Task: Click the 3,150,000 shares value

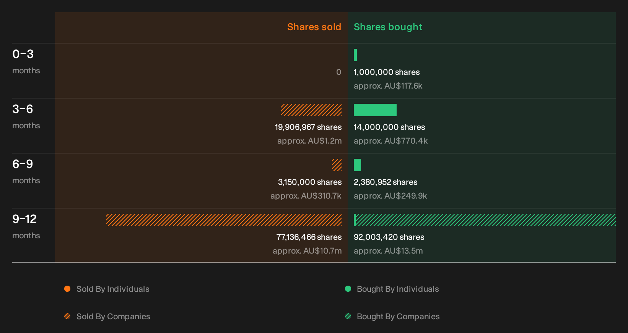Action: tap(310, 182)
